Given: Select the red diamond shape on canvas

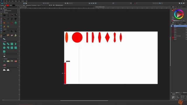Looking at the screenshot, I should 107,37.
